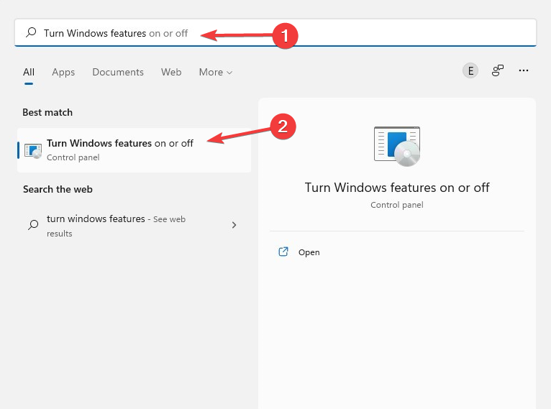This screenshot has height=409, width=551.
Task: Click the Open link in preview pane
Action: (309, 252)
